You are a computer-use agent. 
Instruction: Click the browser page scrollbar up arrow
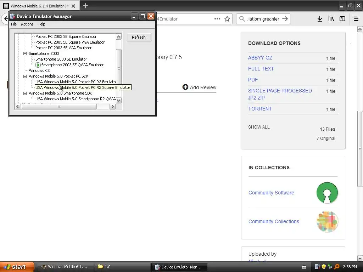click(x=360, y=29)
